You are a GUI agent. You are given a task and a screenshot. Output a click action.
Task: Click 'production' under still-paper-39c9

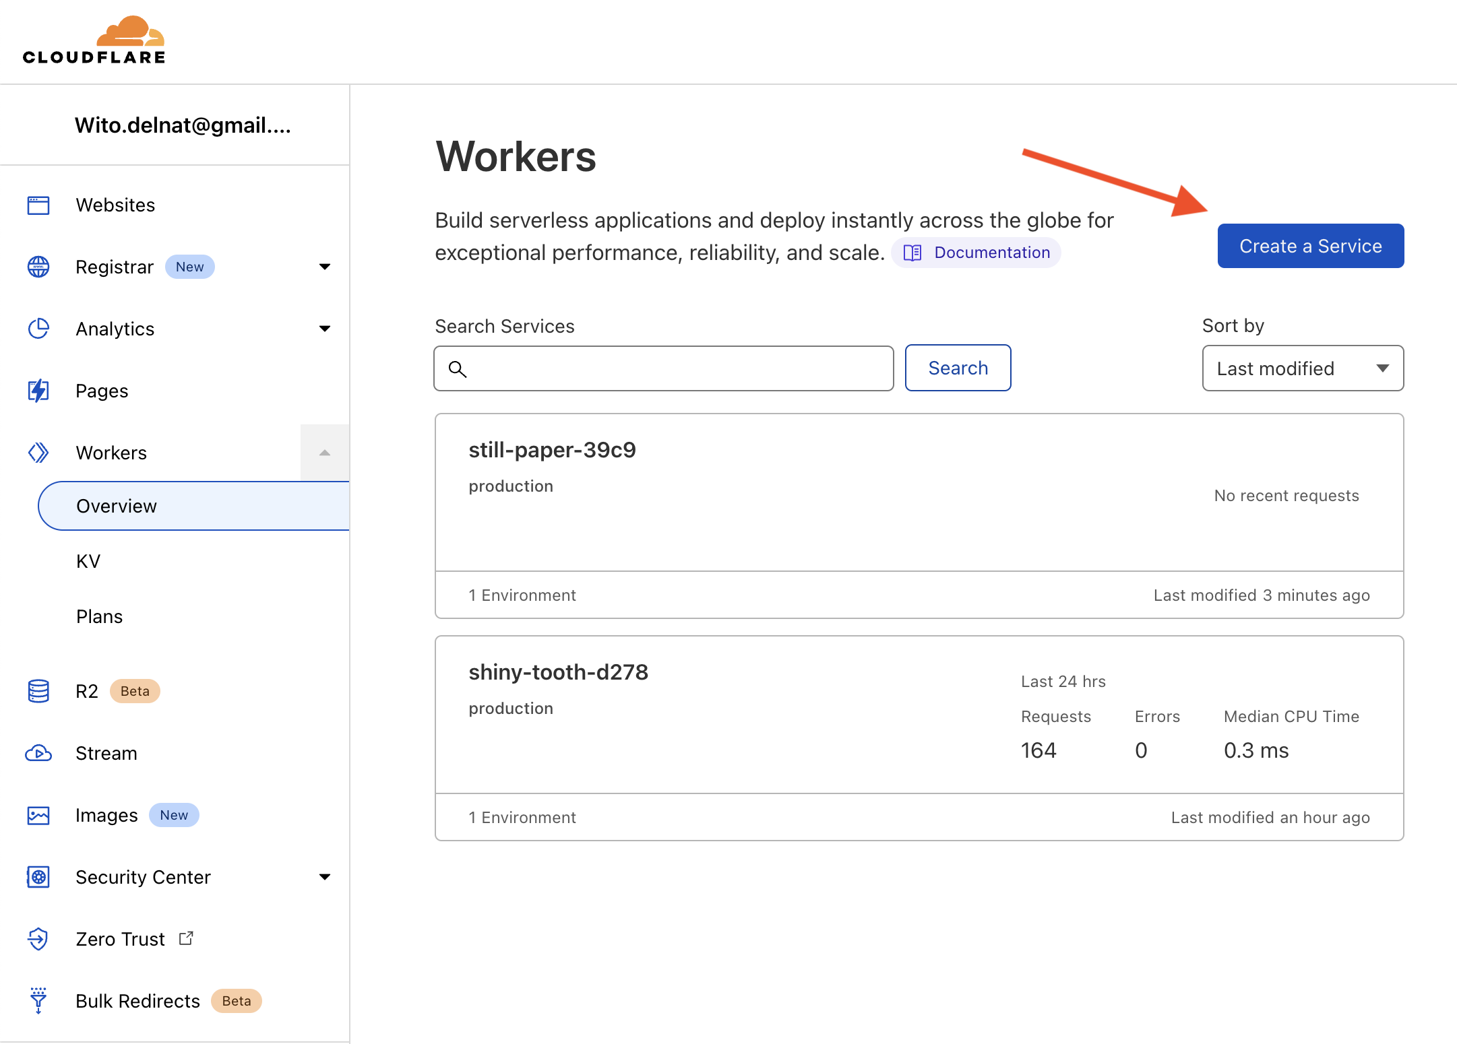(x=511, y=486)
